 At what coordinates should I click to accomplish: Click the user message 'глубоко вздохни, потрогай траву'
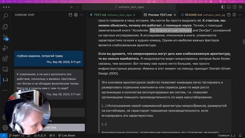49,59
